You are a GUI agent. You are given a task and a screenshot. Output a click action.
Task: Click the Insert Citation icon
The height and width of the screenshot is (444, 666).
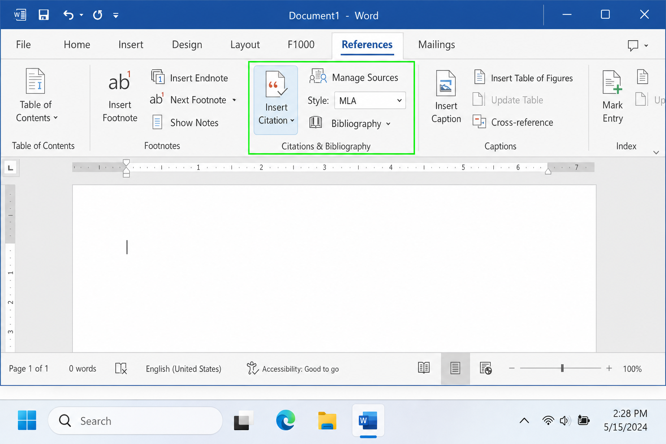coord(276,84)
